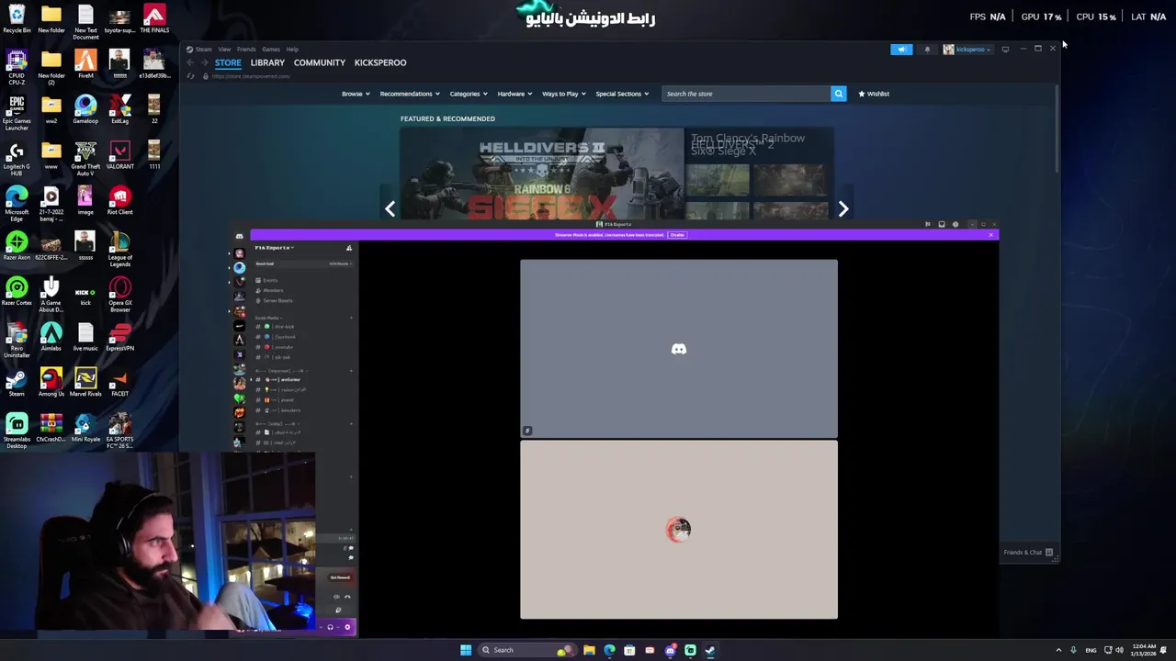Viewport: 1176px width, 661px height.
Task: Open ExpressVPN desktop shortcut
Action: point(119,337)
